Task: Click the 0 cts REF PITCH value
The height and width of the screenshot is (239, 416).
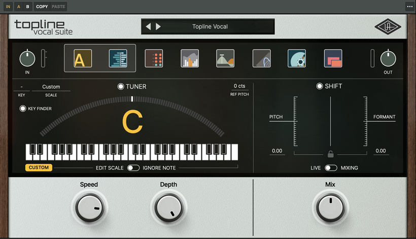Action: pos(239,86)
